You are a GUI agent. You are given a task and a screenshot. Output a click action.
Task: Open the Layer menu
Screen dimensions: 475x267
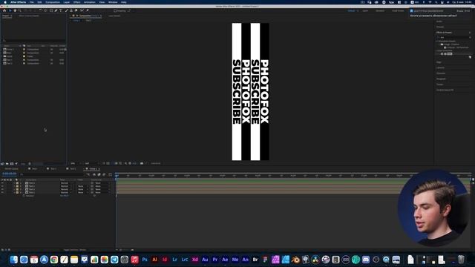(x=67, y=2)
